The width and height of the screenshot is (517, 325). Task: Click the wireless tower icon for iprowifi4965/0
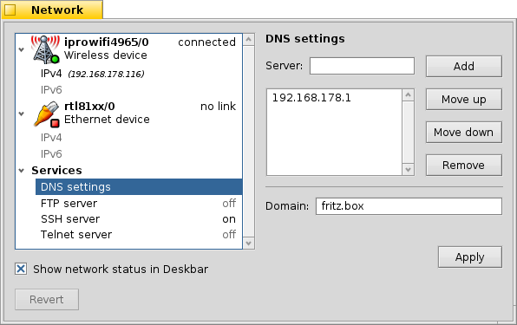click(45, 49)
